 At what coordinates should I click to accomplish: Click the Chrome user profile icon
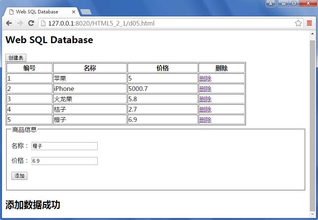click(x=271, y=3)
